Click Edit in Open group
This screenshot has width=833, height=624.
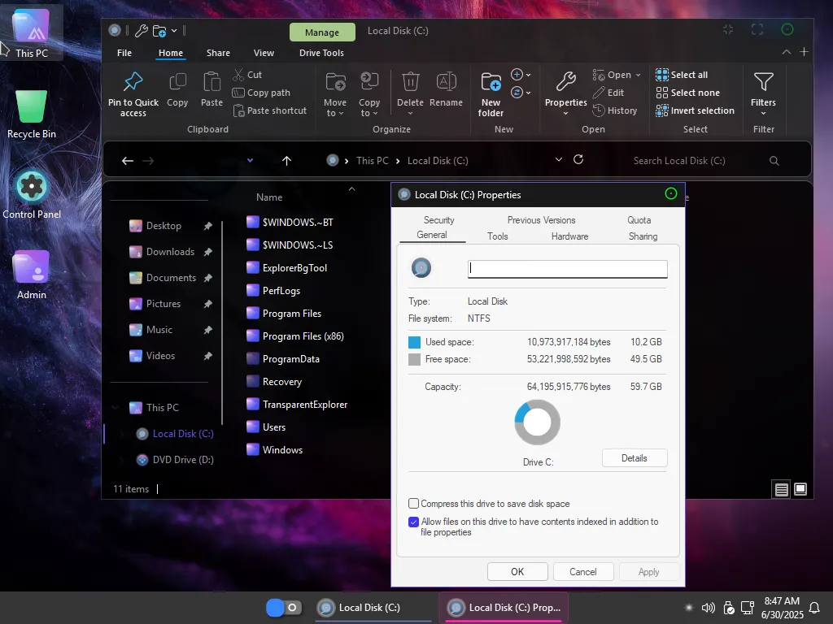[608, 93]
